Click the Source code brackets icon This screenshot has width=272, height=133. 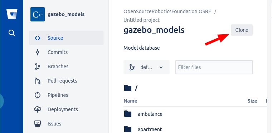click(38, 38)
